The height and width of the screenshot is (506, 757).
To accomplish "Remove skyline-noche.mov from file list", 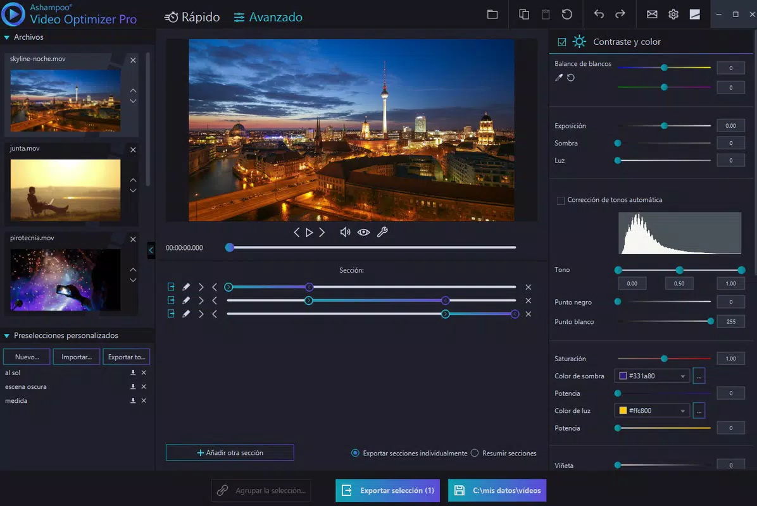I will click(133, 60).
